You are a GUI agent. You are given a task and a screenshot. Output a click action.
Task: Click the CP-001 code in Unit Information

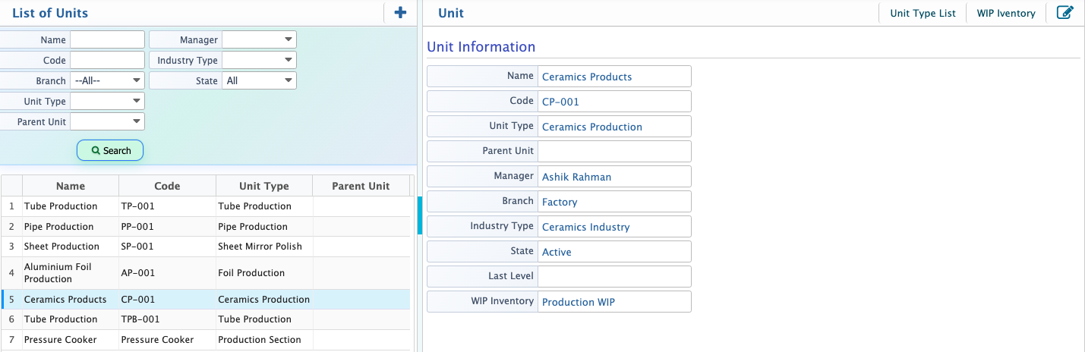560,102
